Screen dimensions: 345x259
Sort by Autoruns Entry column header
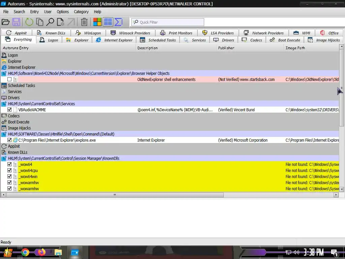68,48
